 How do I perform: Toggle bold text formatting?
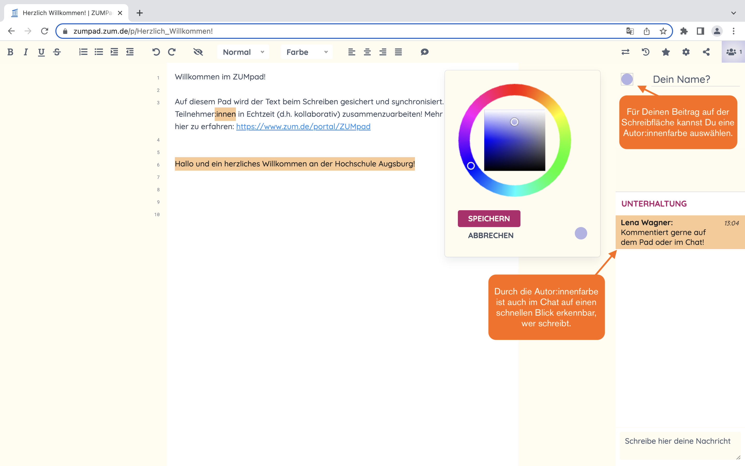point(10,52)
